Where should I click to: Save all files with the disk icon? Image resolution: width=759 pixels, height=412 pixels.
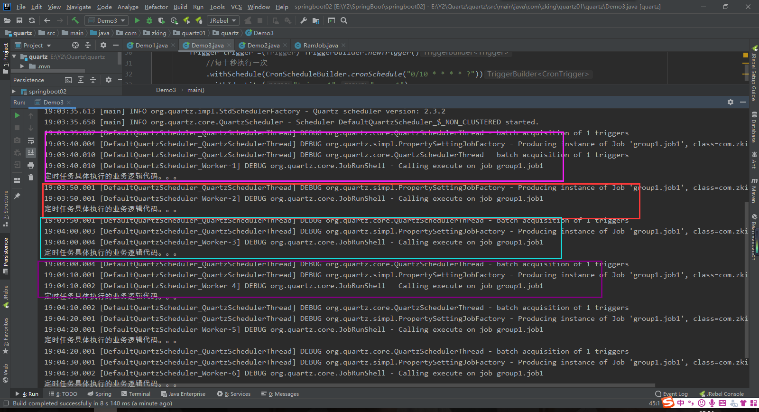coord(19,20)
